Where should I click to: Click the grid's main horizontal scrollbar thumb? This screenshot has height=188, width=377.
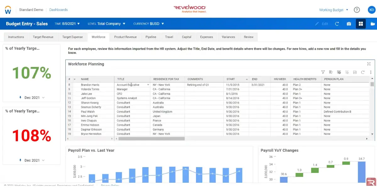coord(151,138)
